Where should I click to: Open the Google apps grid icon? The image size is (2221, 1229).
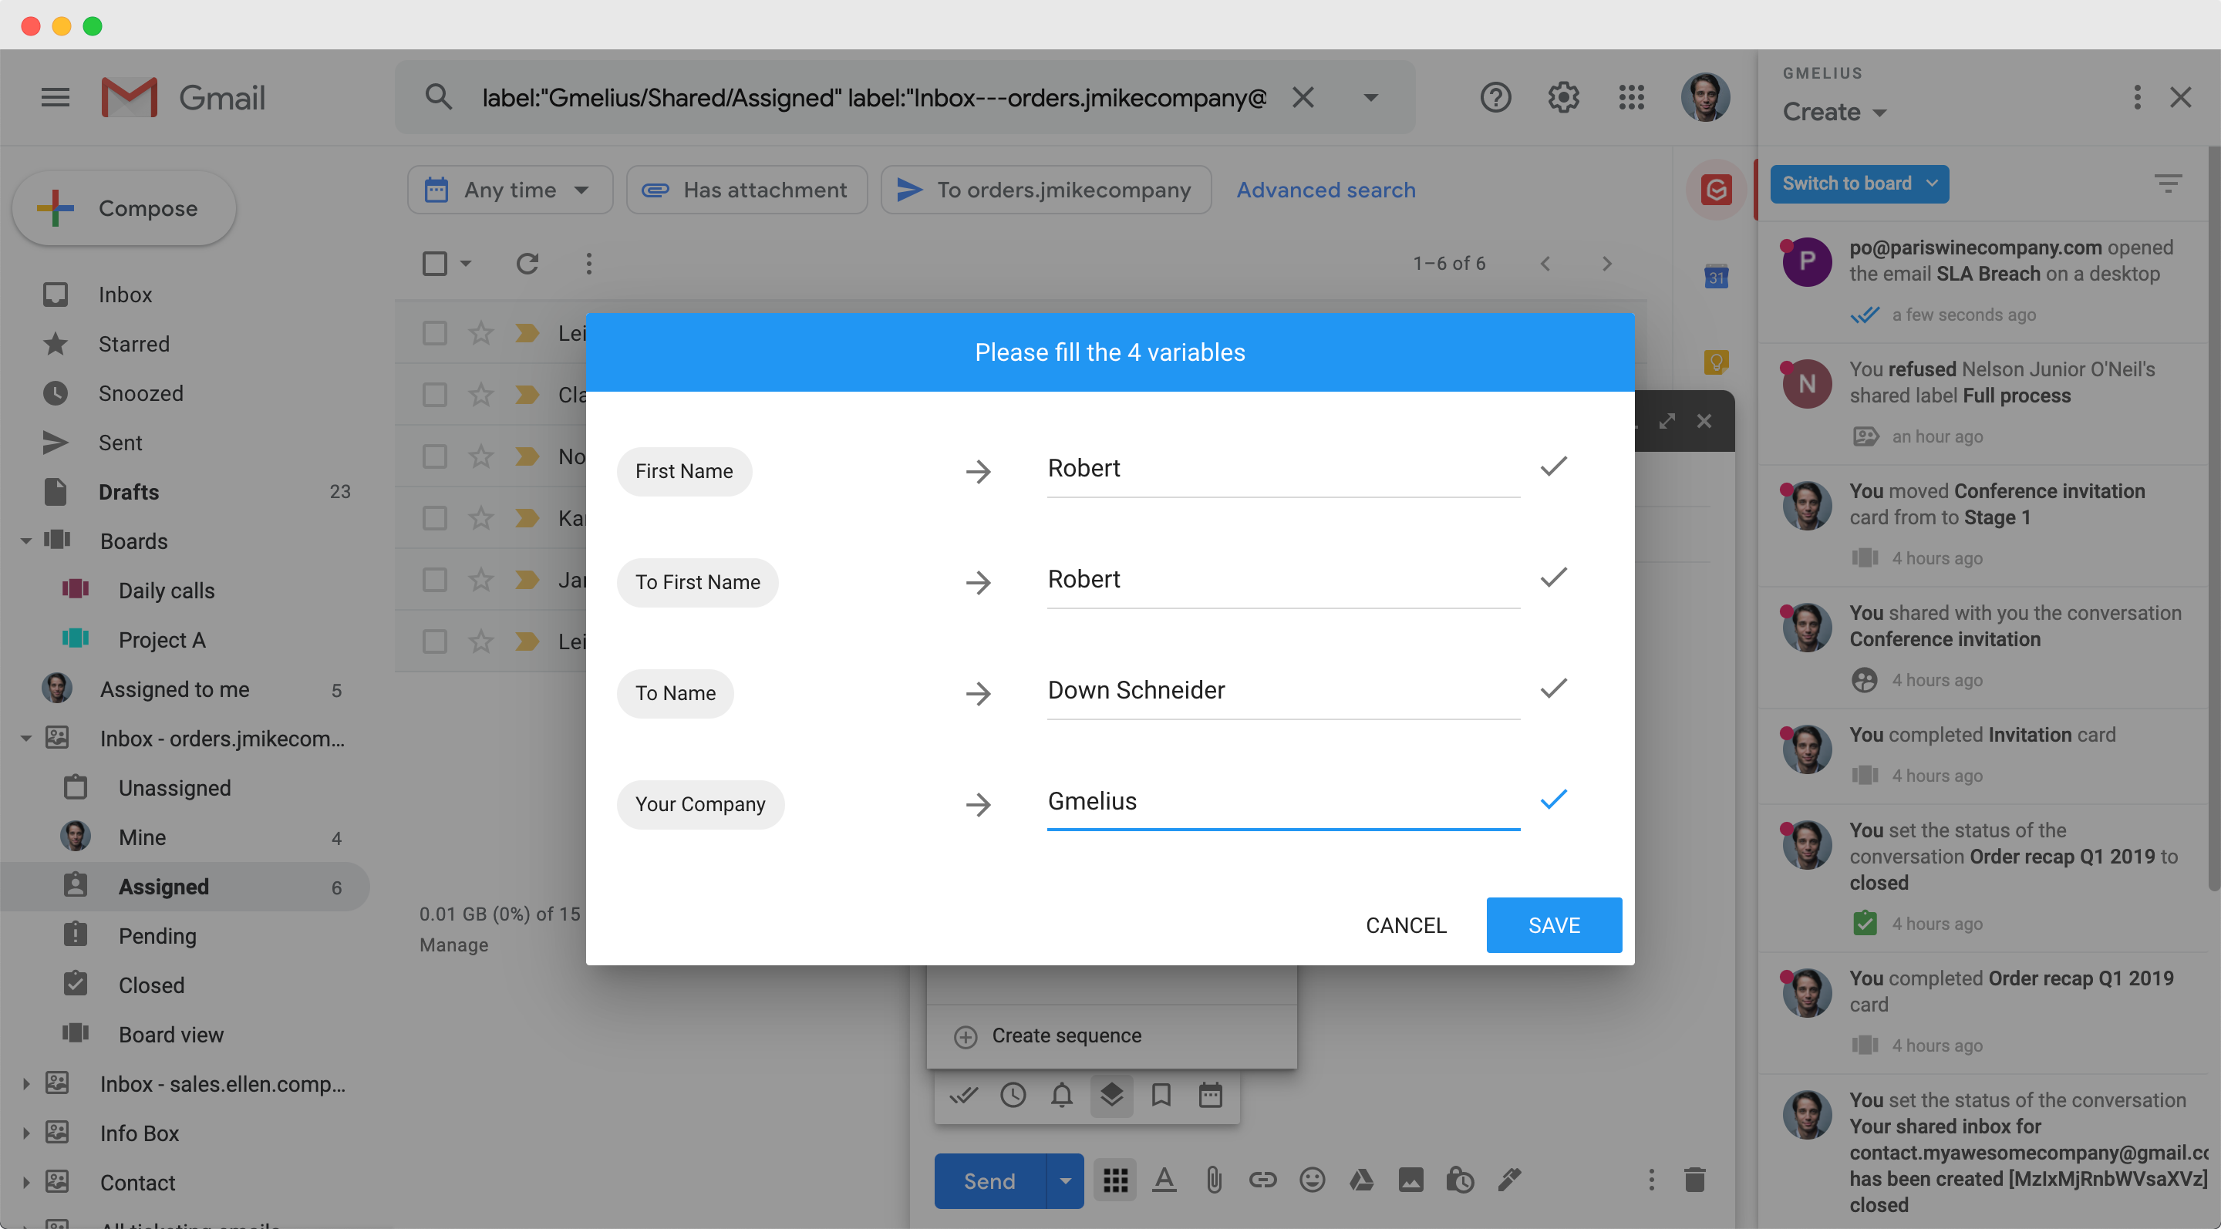tap(1631, 97)
